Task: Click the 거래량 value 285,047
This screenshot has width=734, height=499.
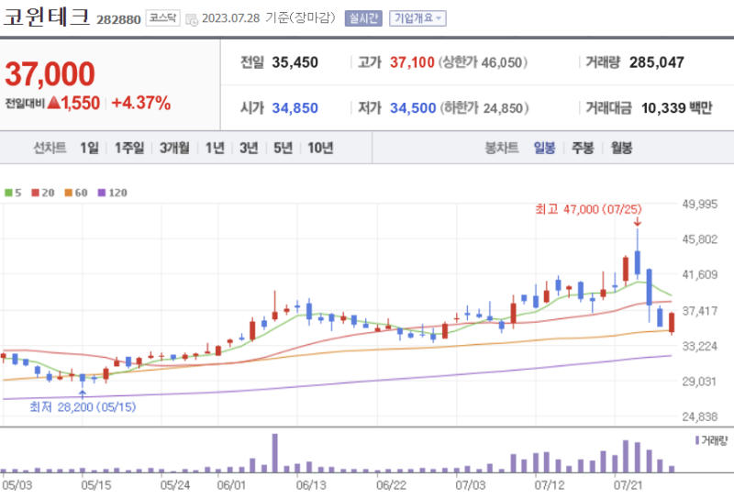Action: [657, 62]
